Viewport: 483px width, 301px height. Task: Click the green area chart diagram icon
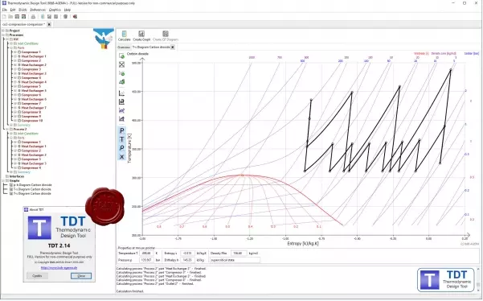click(x=121, y=82)
